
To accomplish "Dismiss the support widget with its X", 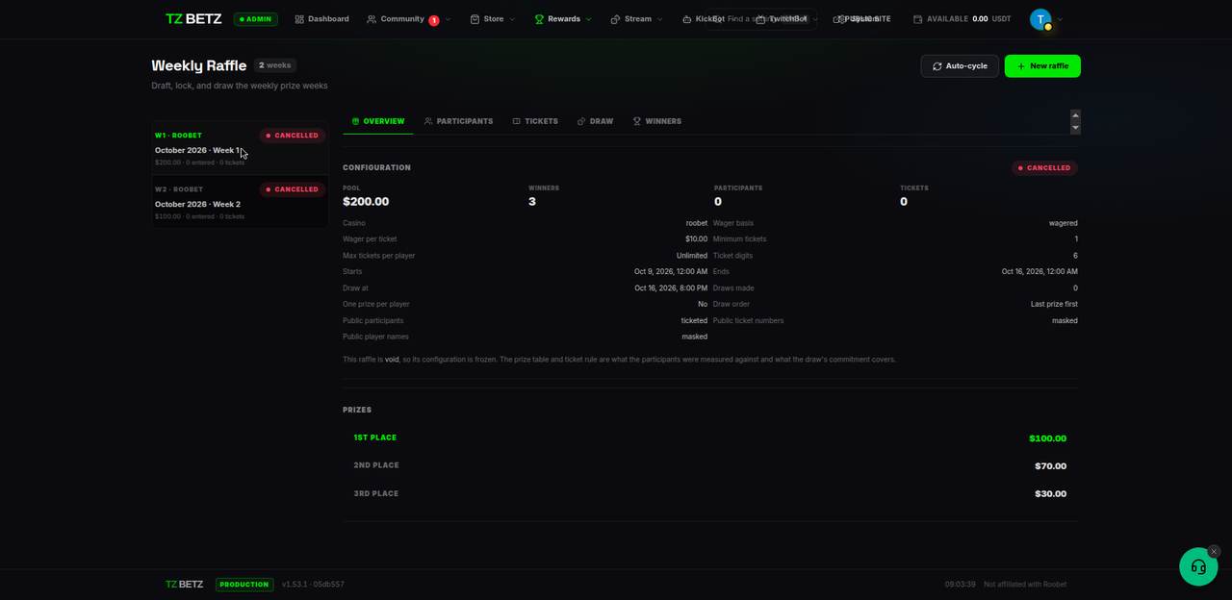I will pos(1214,552).
